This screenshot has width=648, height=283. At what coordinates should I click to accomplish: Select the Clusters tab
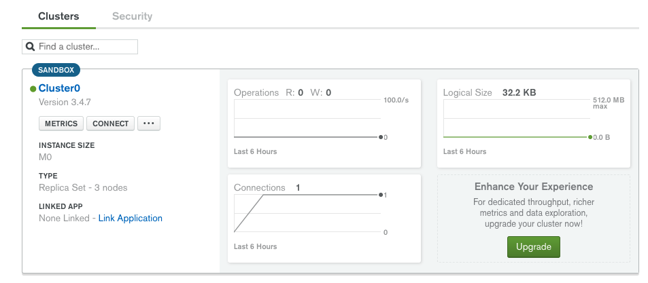pos(58,16)
